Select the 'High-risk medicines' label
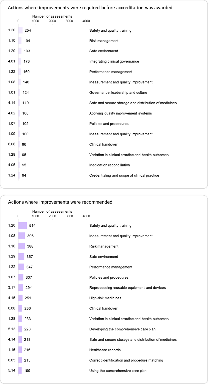This screenshot has height=384, width=208. 105,298
